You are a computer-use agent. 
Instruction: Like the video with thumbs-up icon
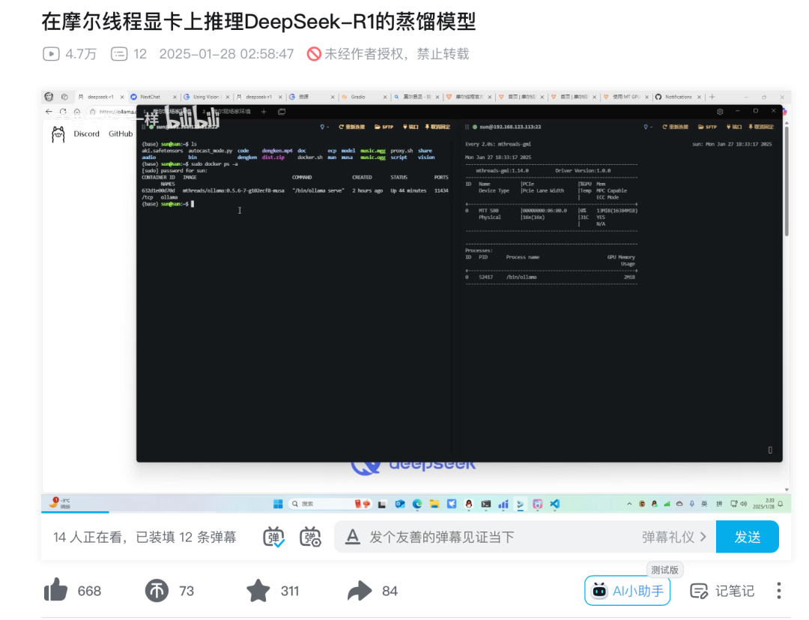pos(56,591)
